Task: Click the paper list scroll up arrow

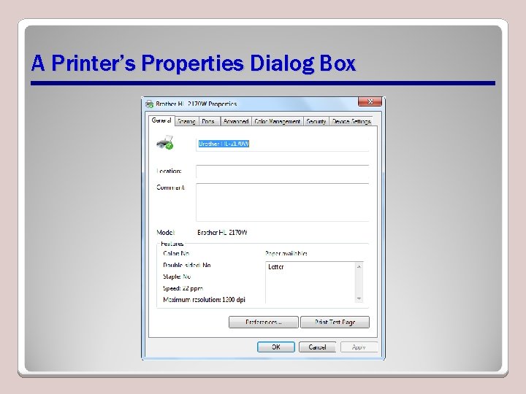Action: (x=359, y=267)
